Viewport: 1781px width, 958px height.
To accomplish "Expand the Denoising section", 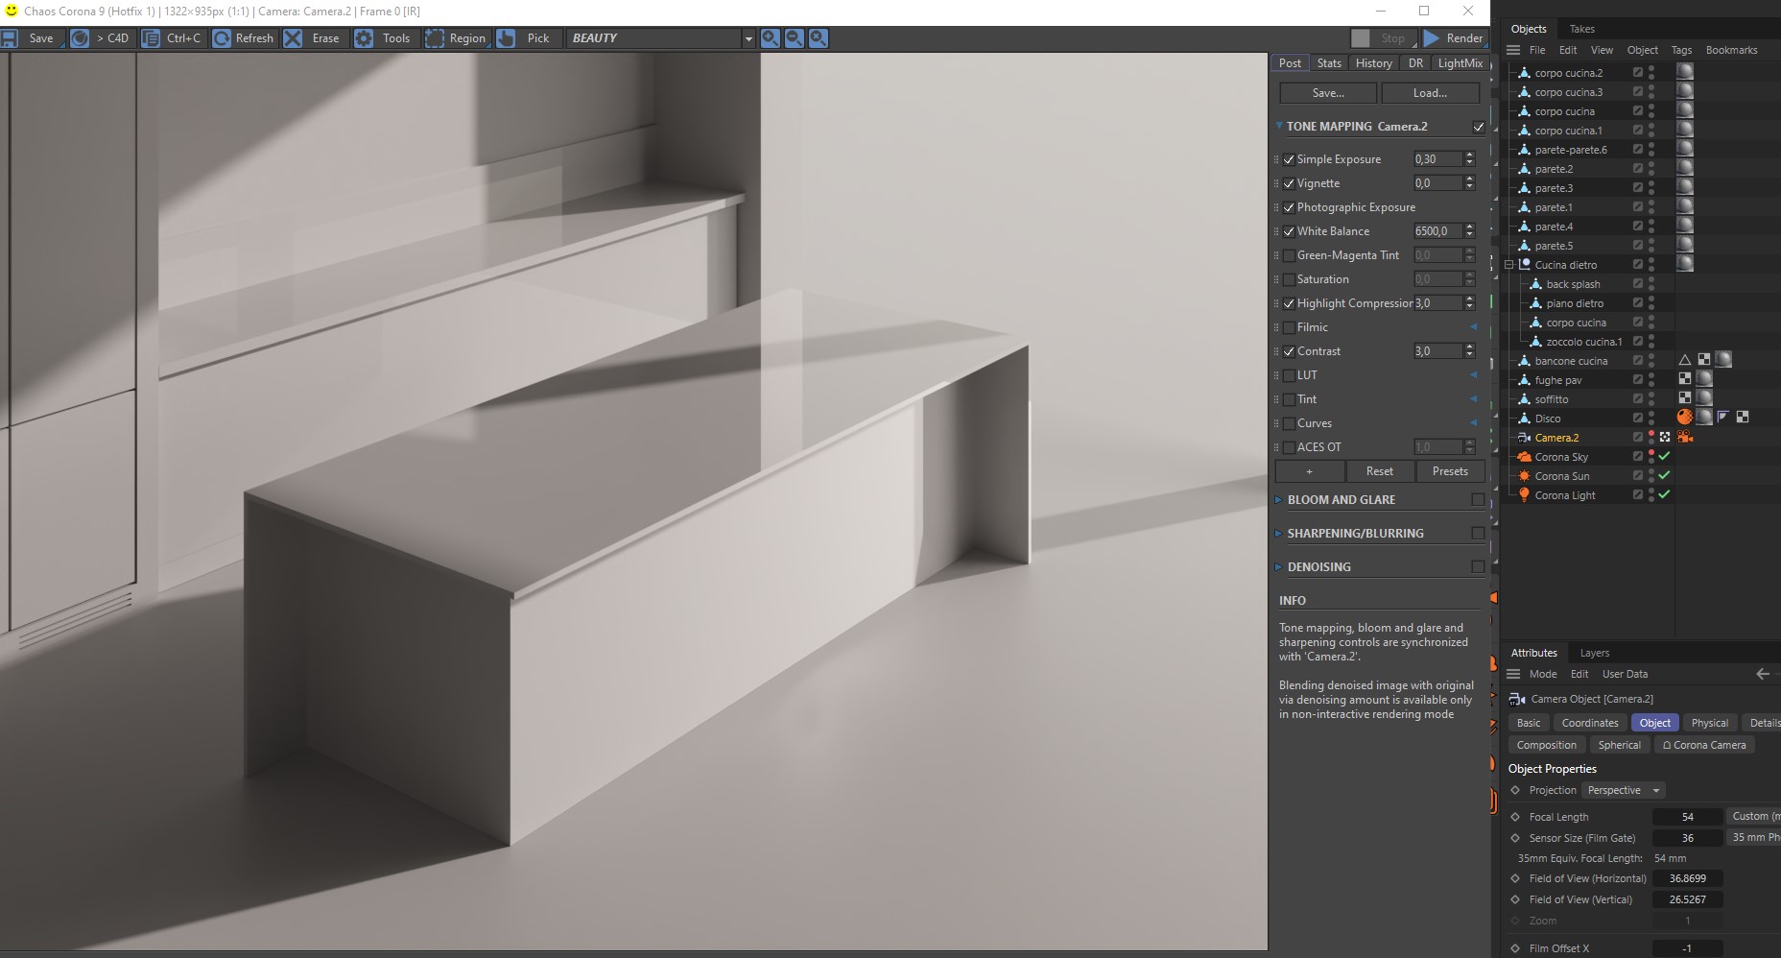I will coord(1279,567).
